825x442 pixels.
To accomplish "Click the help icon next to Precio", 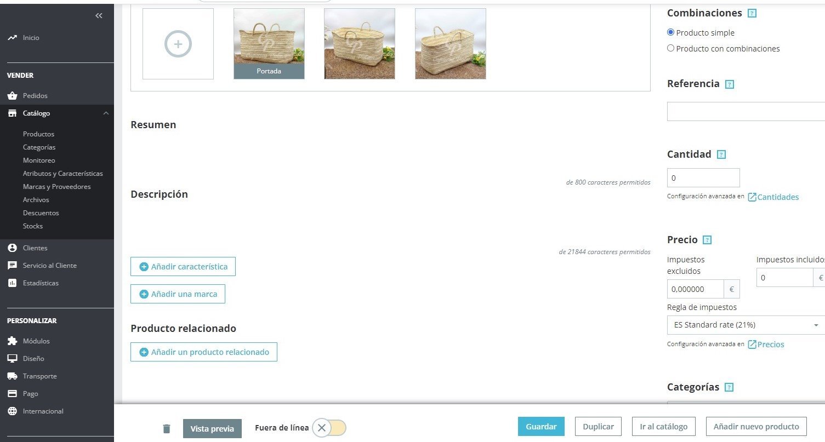I will [707, 240].
